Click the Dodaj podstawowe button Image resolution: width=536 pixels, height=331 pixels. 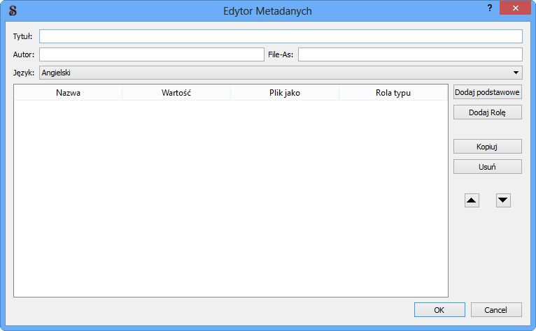click(488, 92)
